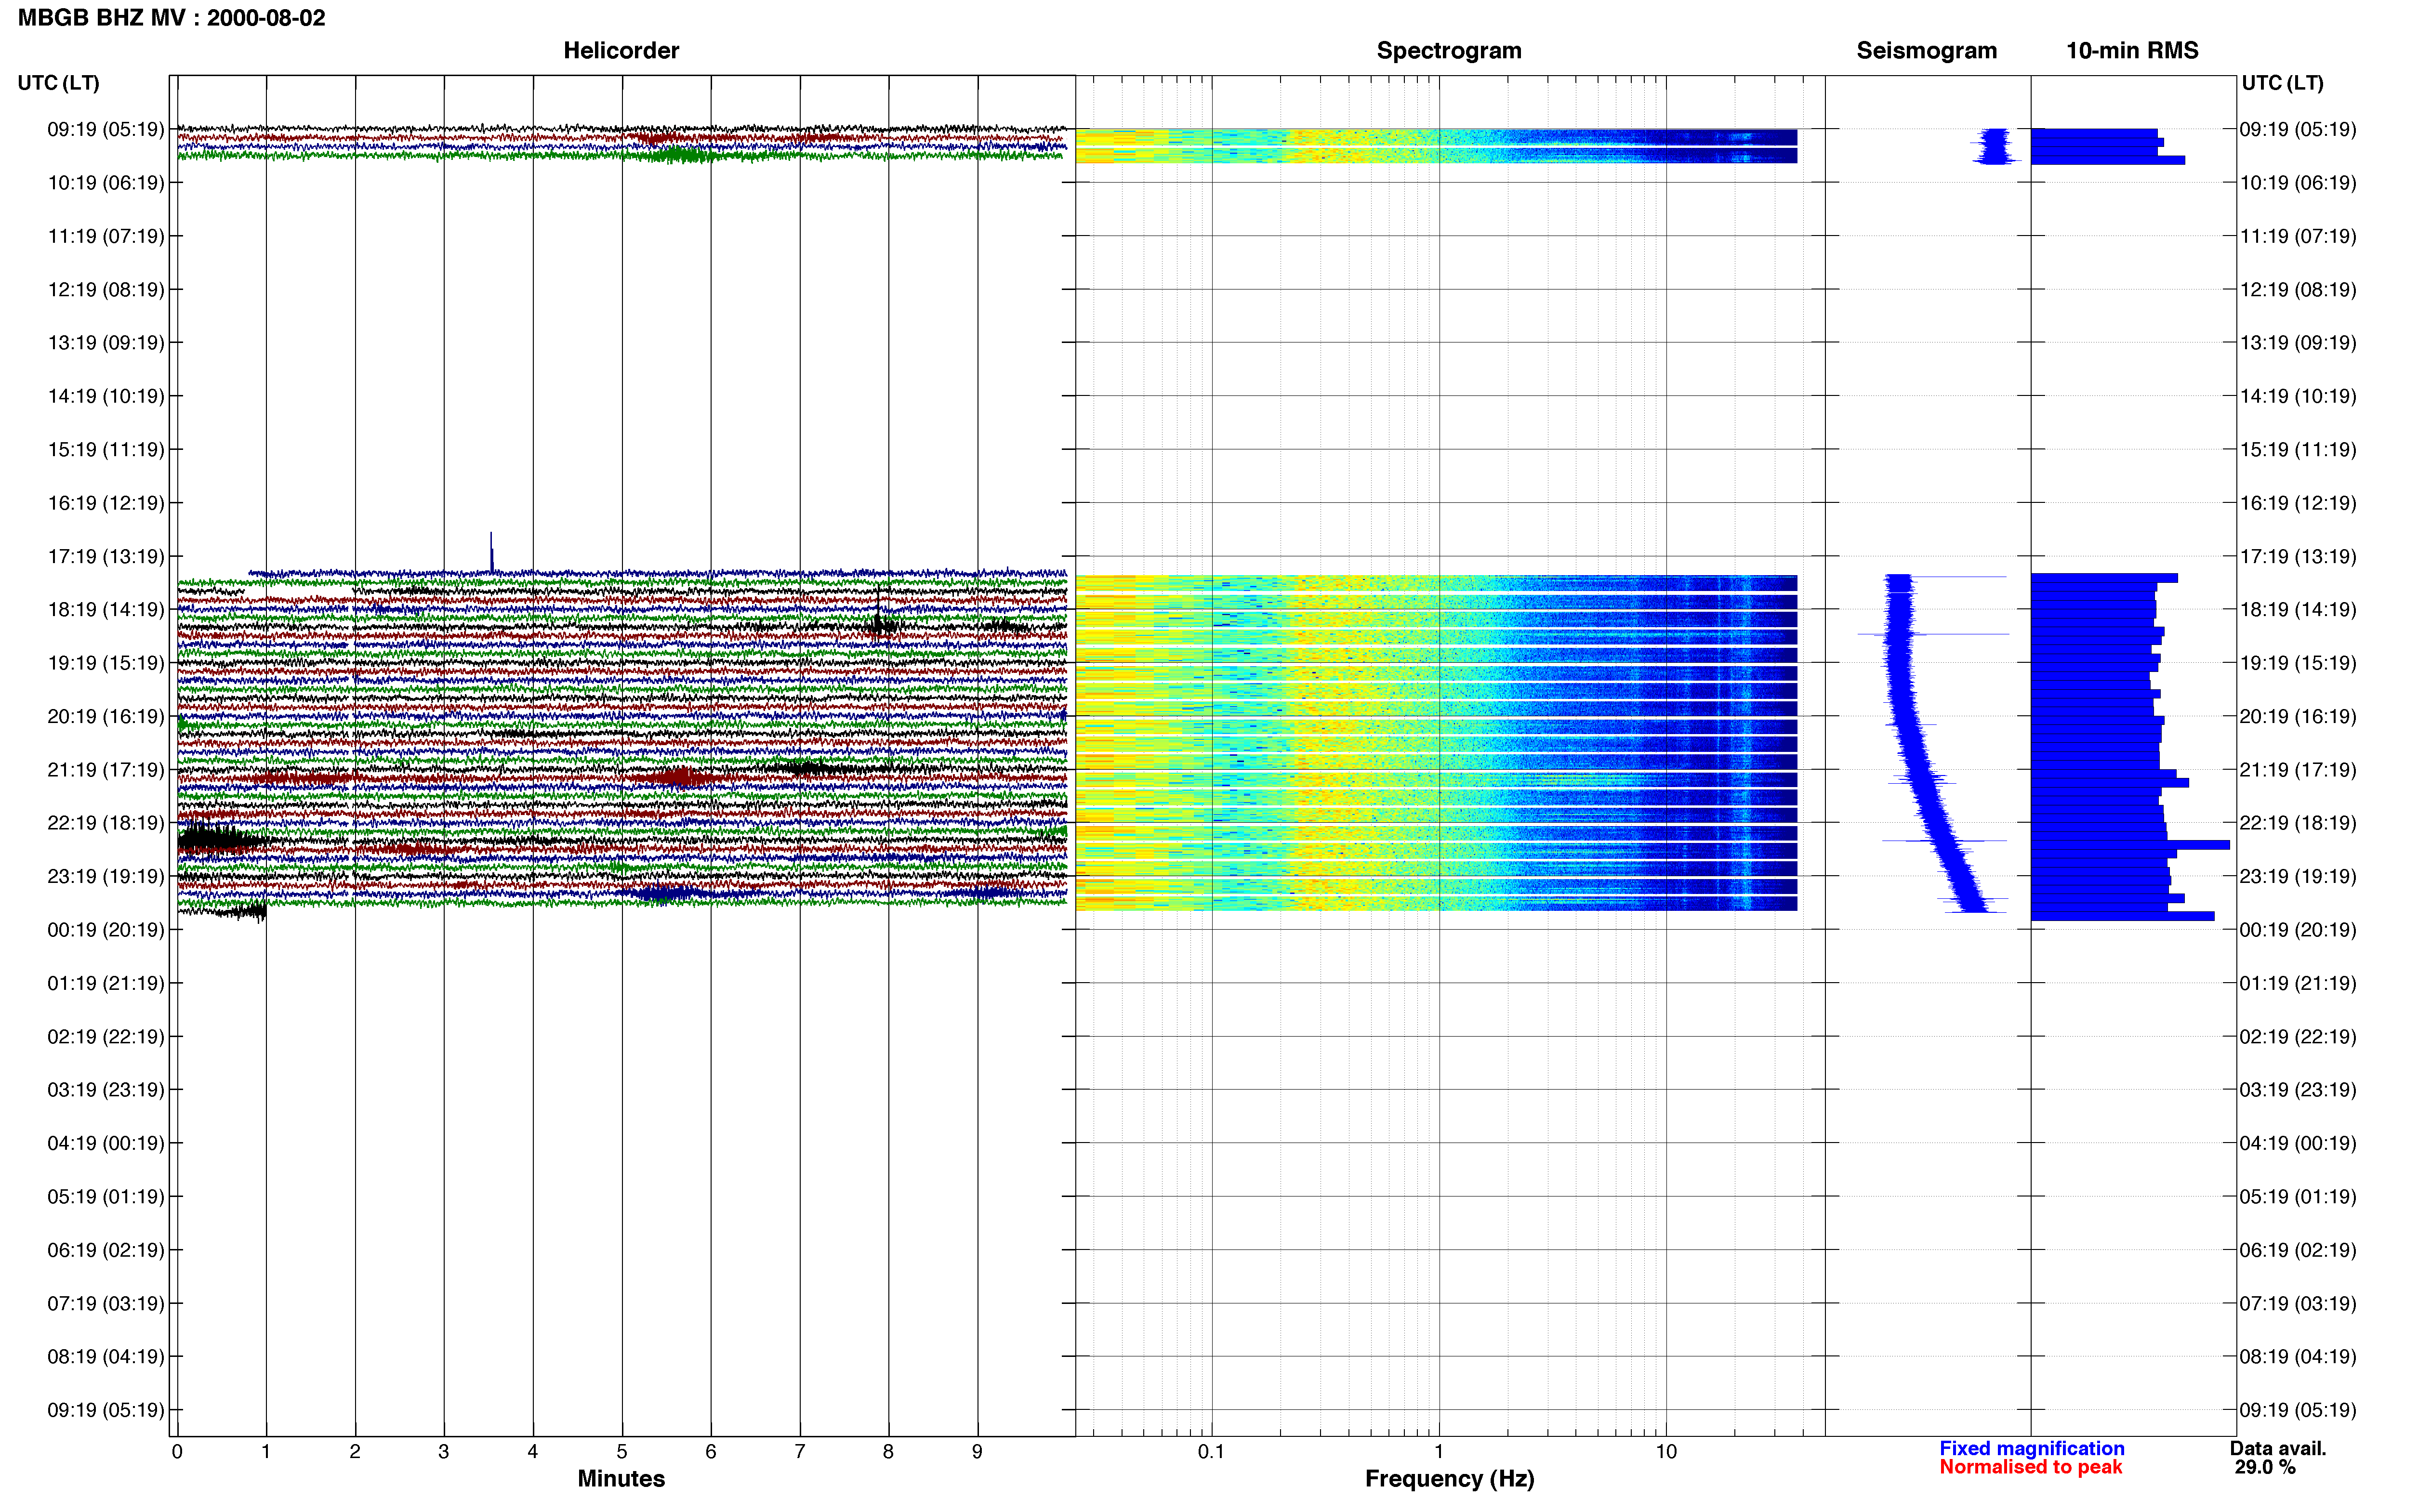Select the 'Seismogram' panel heading

point(1926,50)
